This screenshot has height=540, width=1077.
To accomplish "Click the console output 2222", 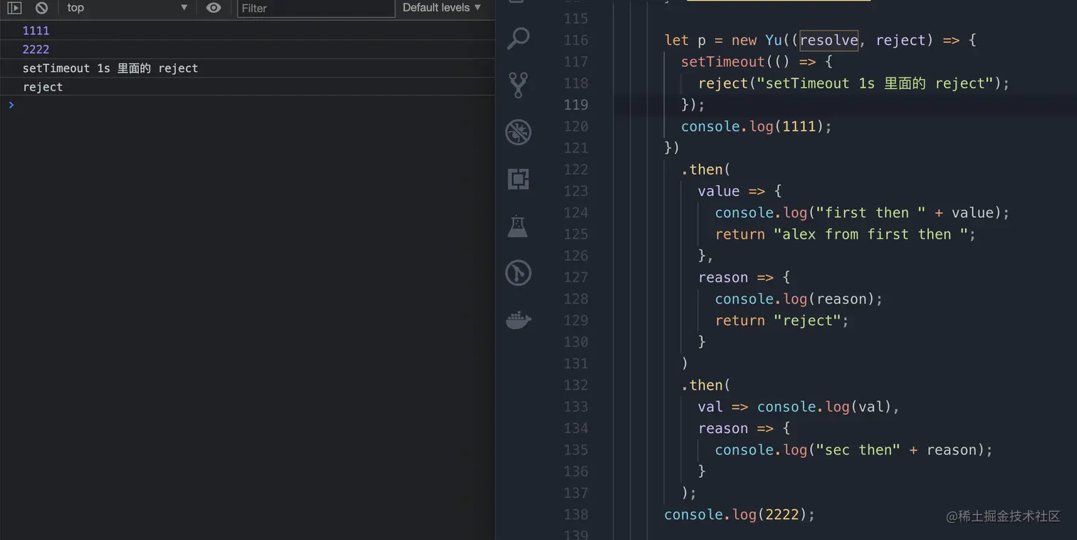I will (36, 49).
